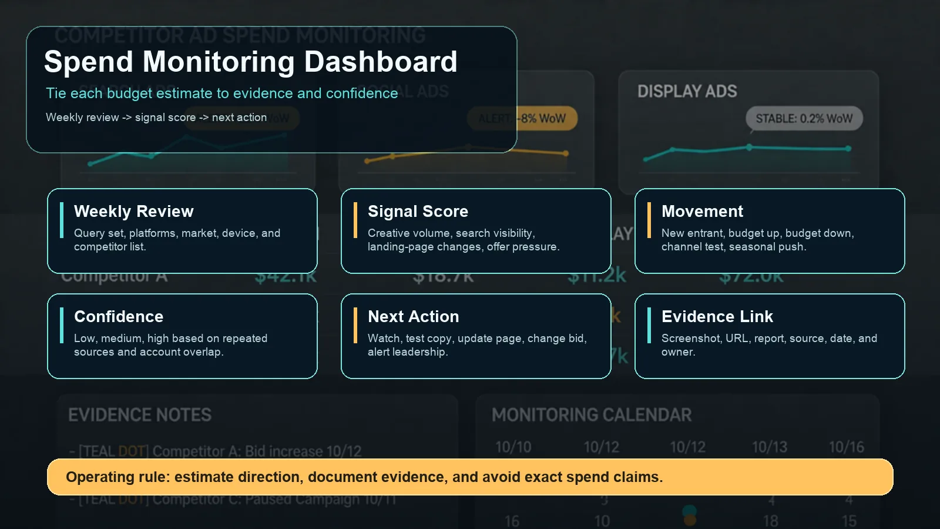The image size is (940, 529).
Task: Select calendar date 10/10
Action: (513, 447)
